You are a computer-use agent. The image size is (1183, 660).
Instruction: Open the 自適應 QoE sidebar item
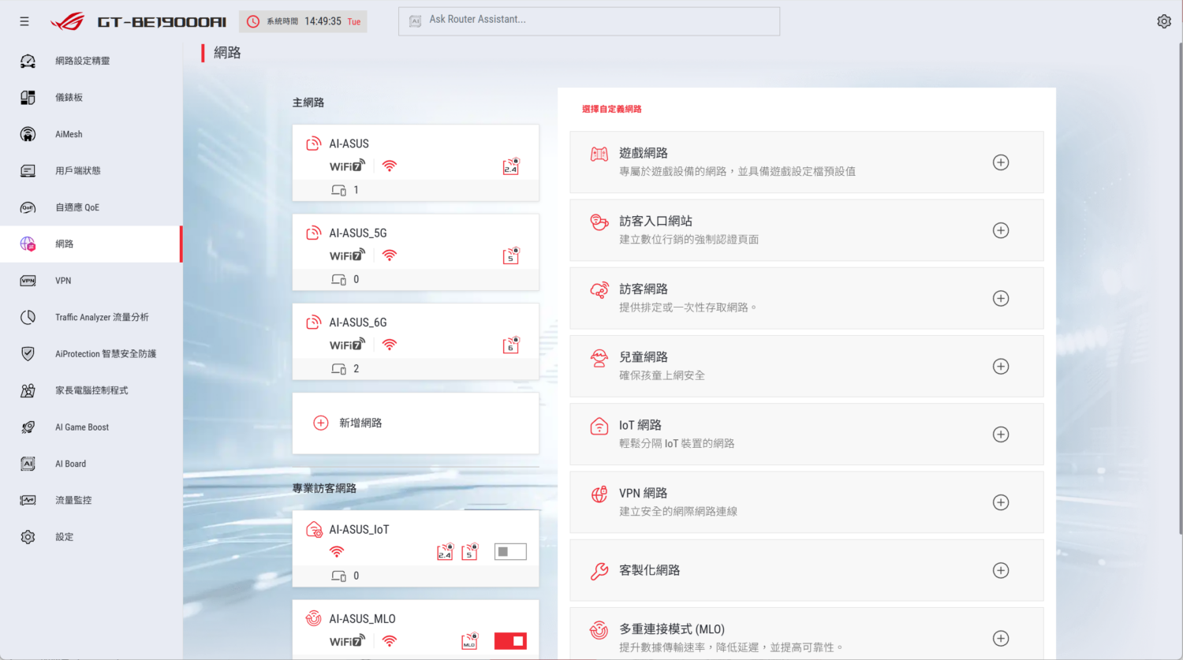coord(91,207)
